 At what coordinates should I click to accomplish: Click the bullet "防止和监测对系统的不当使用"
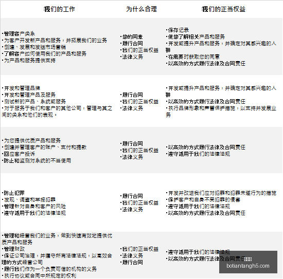(x=37, y=160)
